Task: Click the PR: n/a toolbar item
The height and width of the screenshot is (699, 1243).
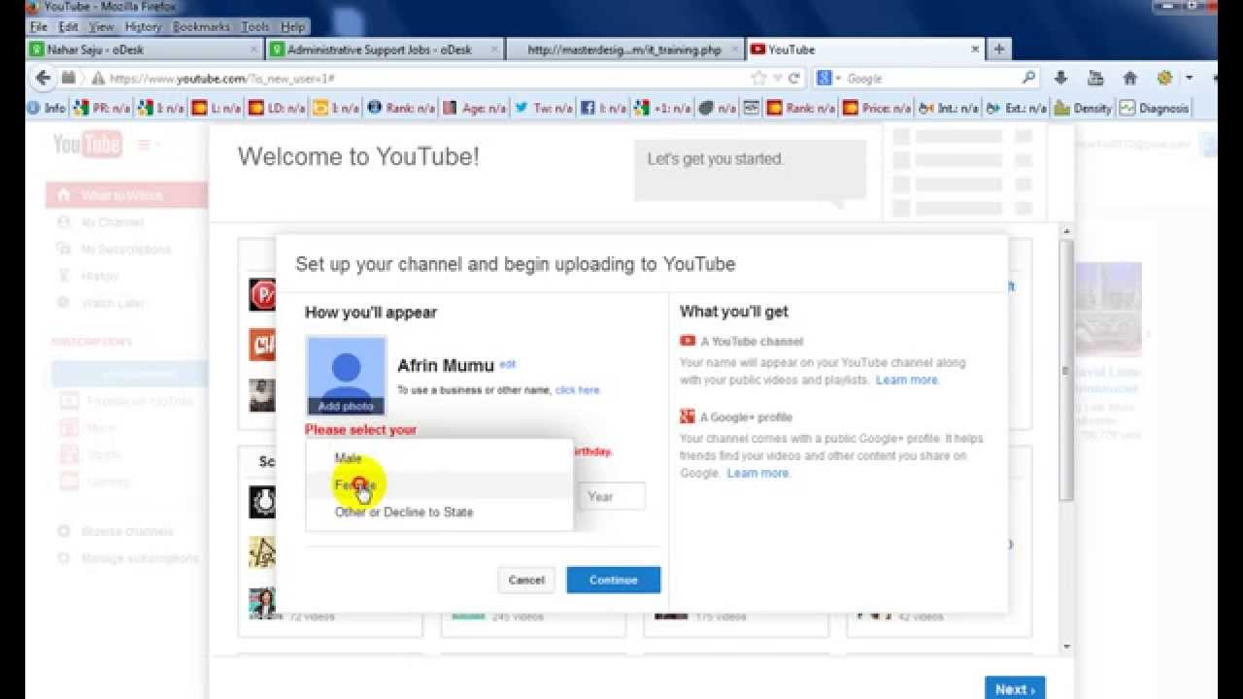Action: tap(102, 109)
